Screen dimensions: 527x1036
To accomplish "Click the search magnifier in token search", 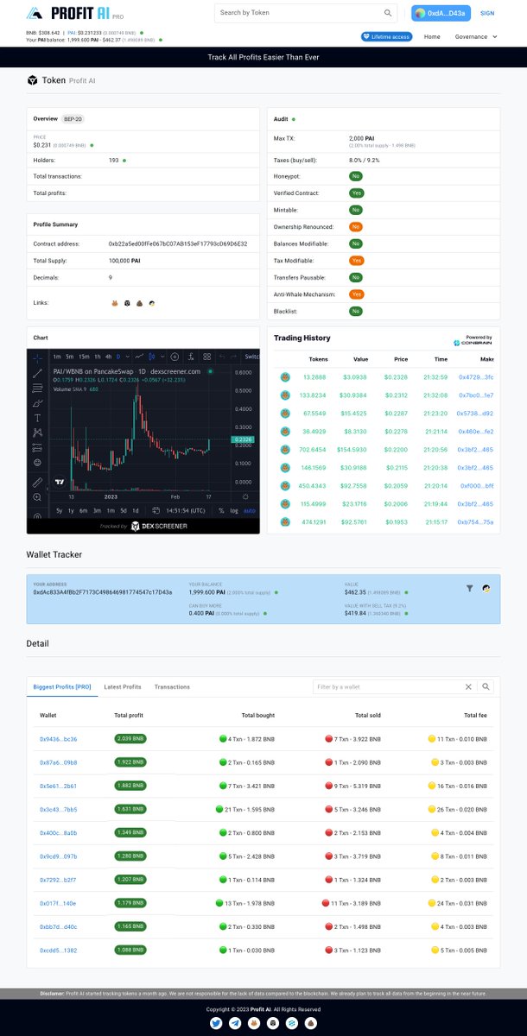I will 387,13.
